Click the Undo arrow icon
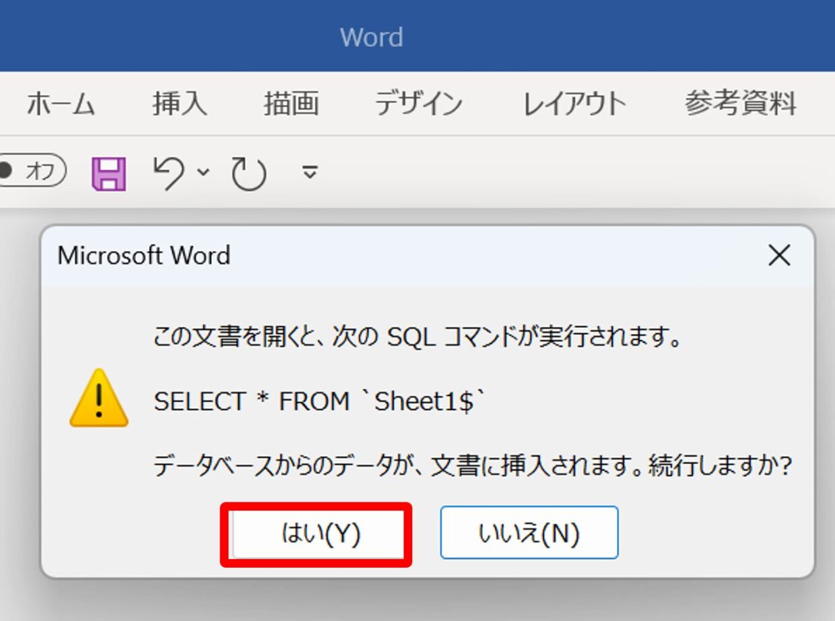Screen dimensions: 835x621 pos(168,173)
